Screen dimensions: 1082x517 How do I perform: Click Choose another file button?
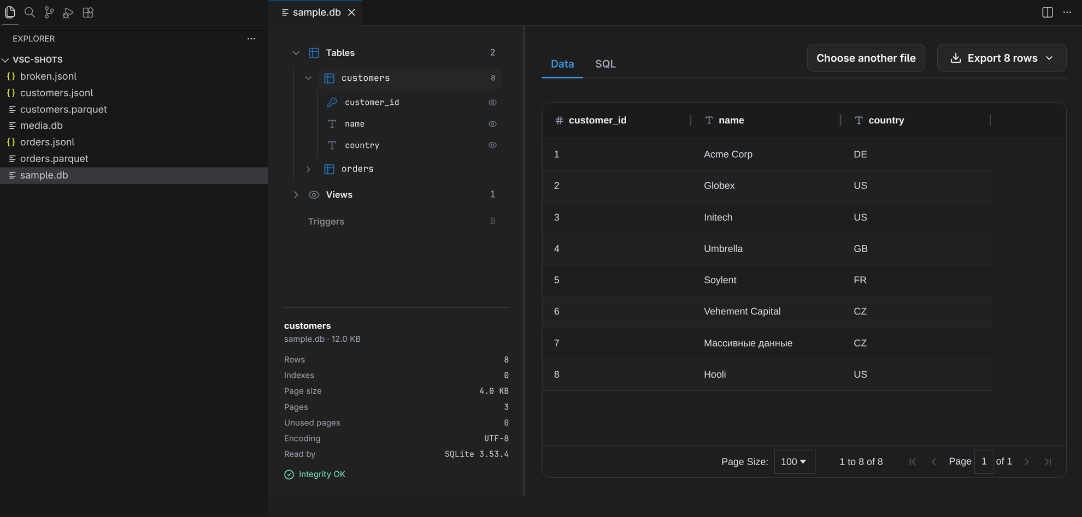[x=866, y=58]
